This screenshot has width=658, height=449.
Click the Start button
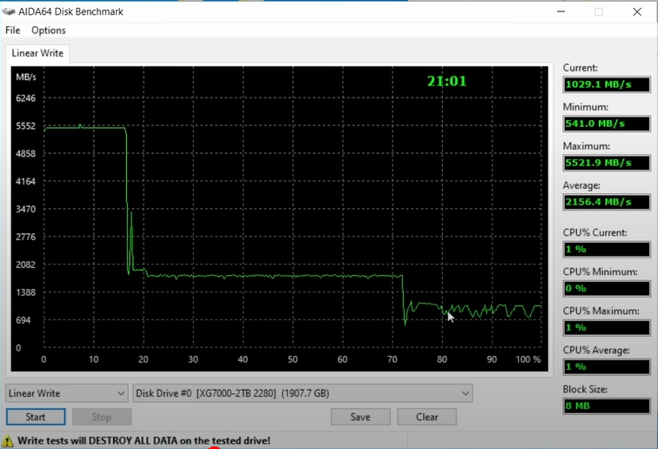pos(36,417)
